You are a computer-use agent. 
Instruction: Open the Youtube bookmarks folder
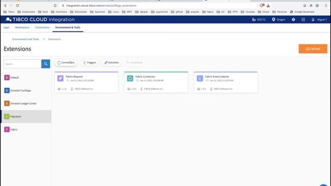[248, 12]
